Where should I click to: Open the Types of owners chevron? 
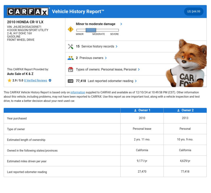pyautogui.click(x=139, y=70)
